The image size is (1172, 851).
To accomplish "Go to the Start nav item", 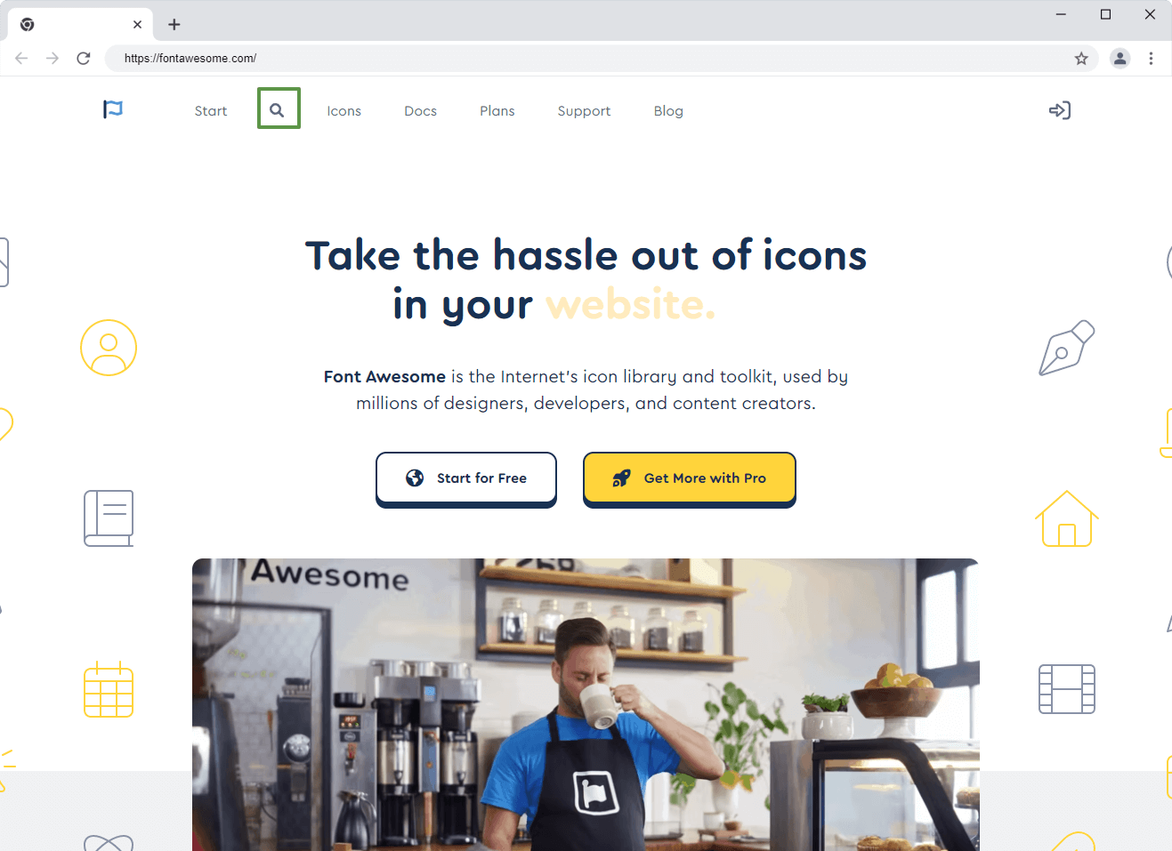I will click(x=211, y=111).
